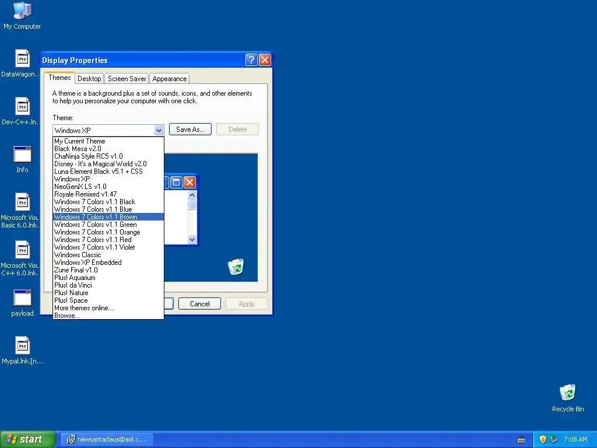This screenshot has width=597, height=448.
Task: Choose Zune Final v1.0 theme
Action: 108,270
